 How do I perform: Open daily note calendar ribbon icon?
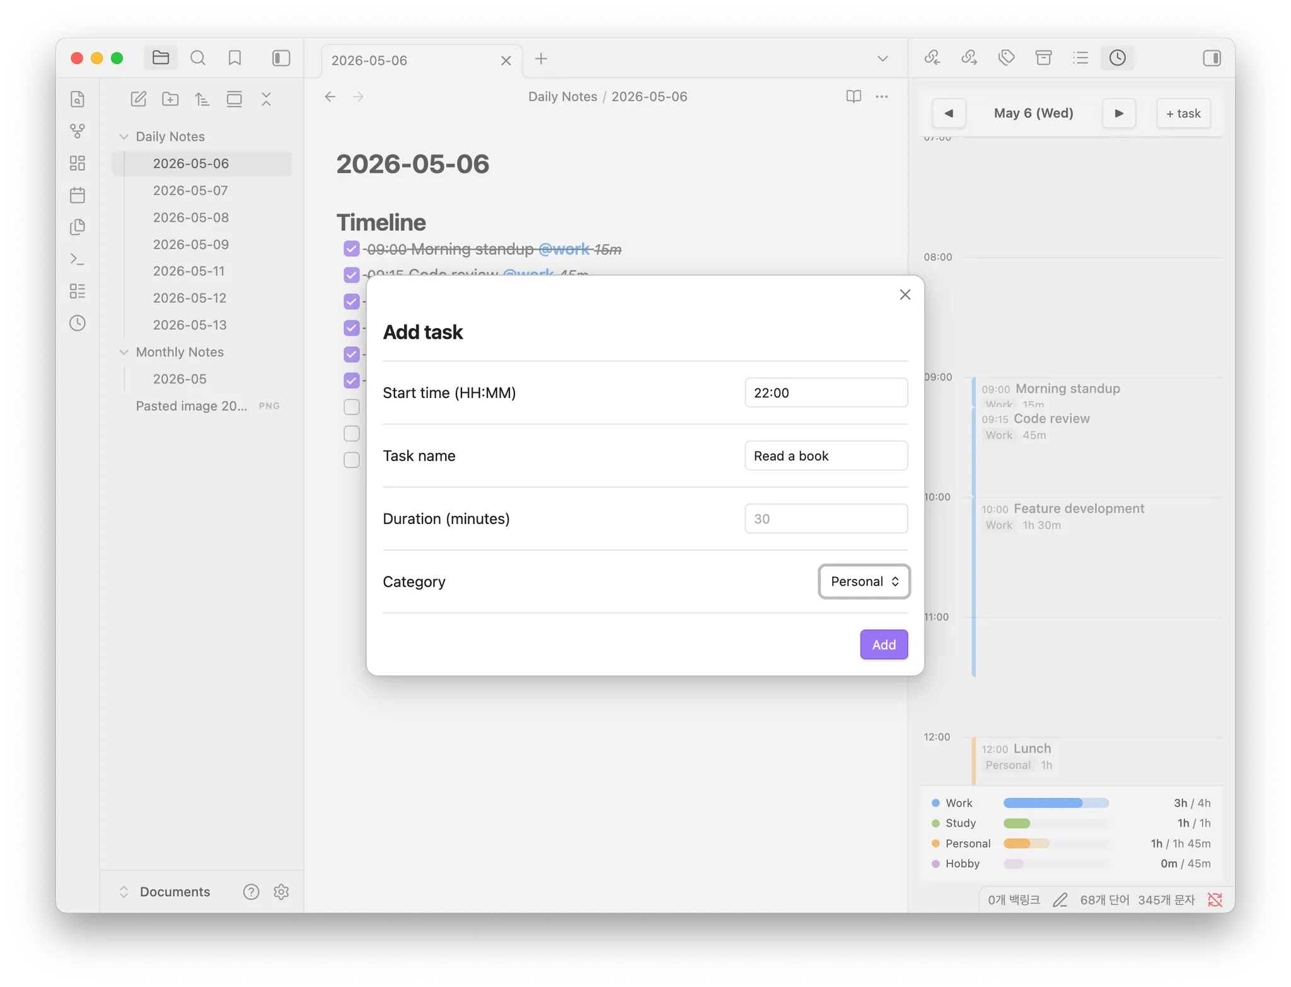pos(78,196)
